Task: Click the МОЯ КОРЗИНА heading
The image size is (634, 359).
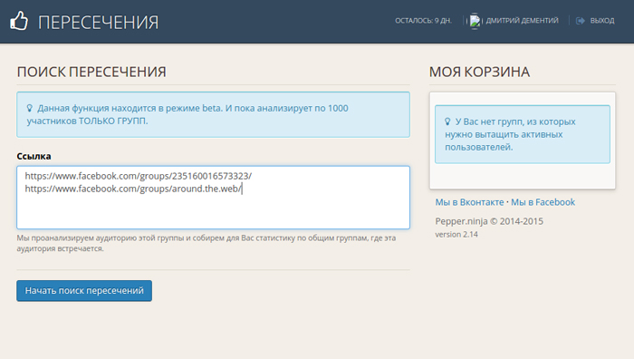Action: 479,72
